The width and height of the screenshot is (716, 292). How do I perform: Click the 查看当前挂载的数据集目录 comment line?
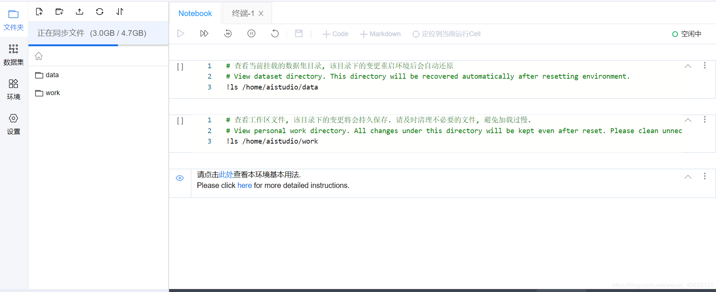340,66
